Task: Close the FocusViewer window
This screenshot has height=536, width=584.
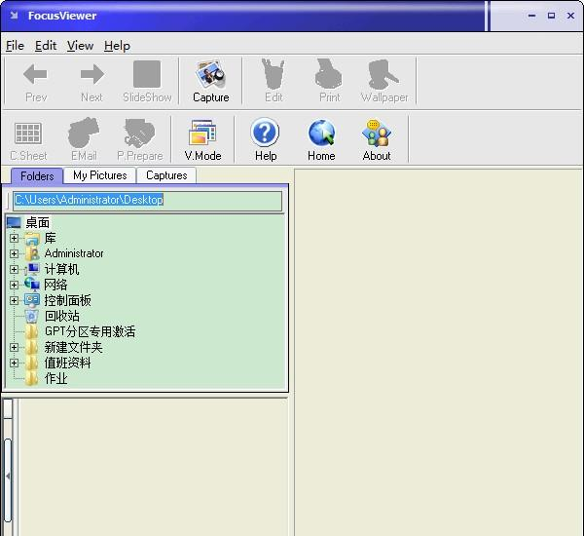Action: [570, 16]
